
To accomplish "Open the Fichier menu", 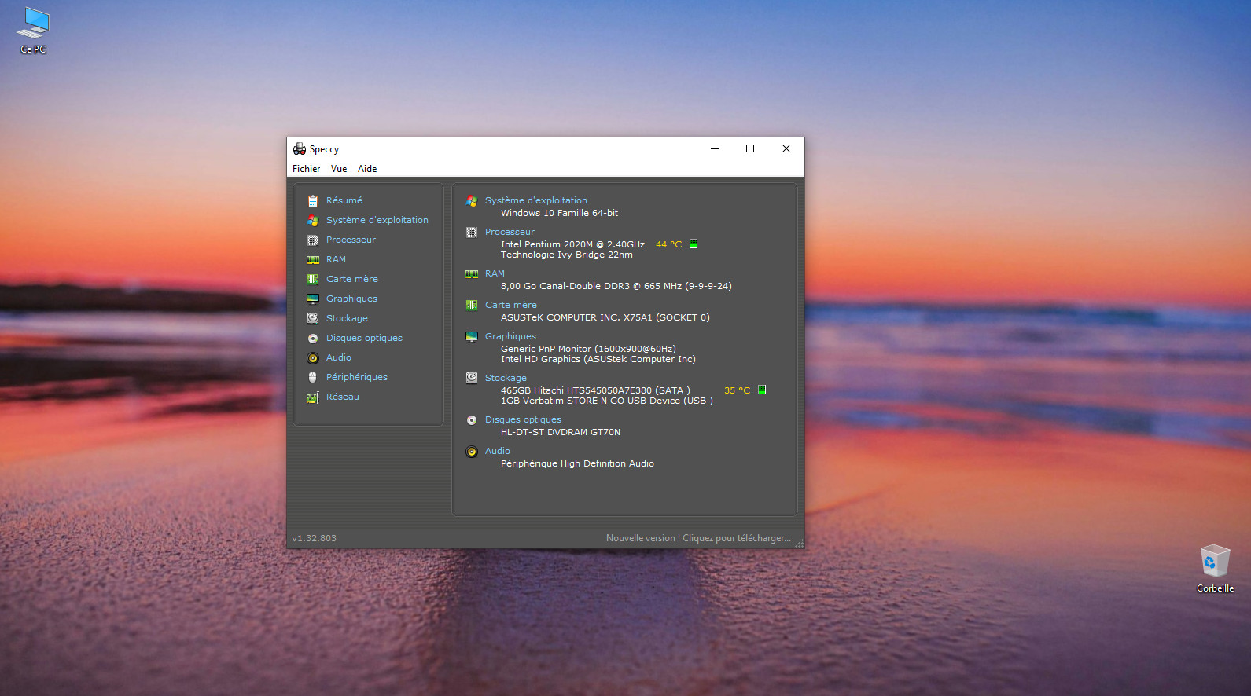I will click(x=307, y=169).
